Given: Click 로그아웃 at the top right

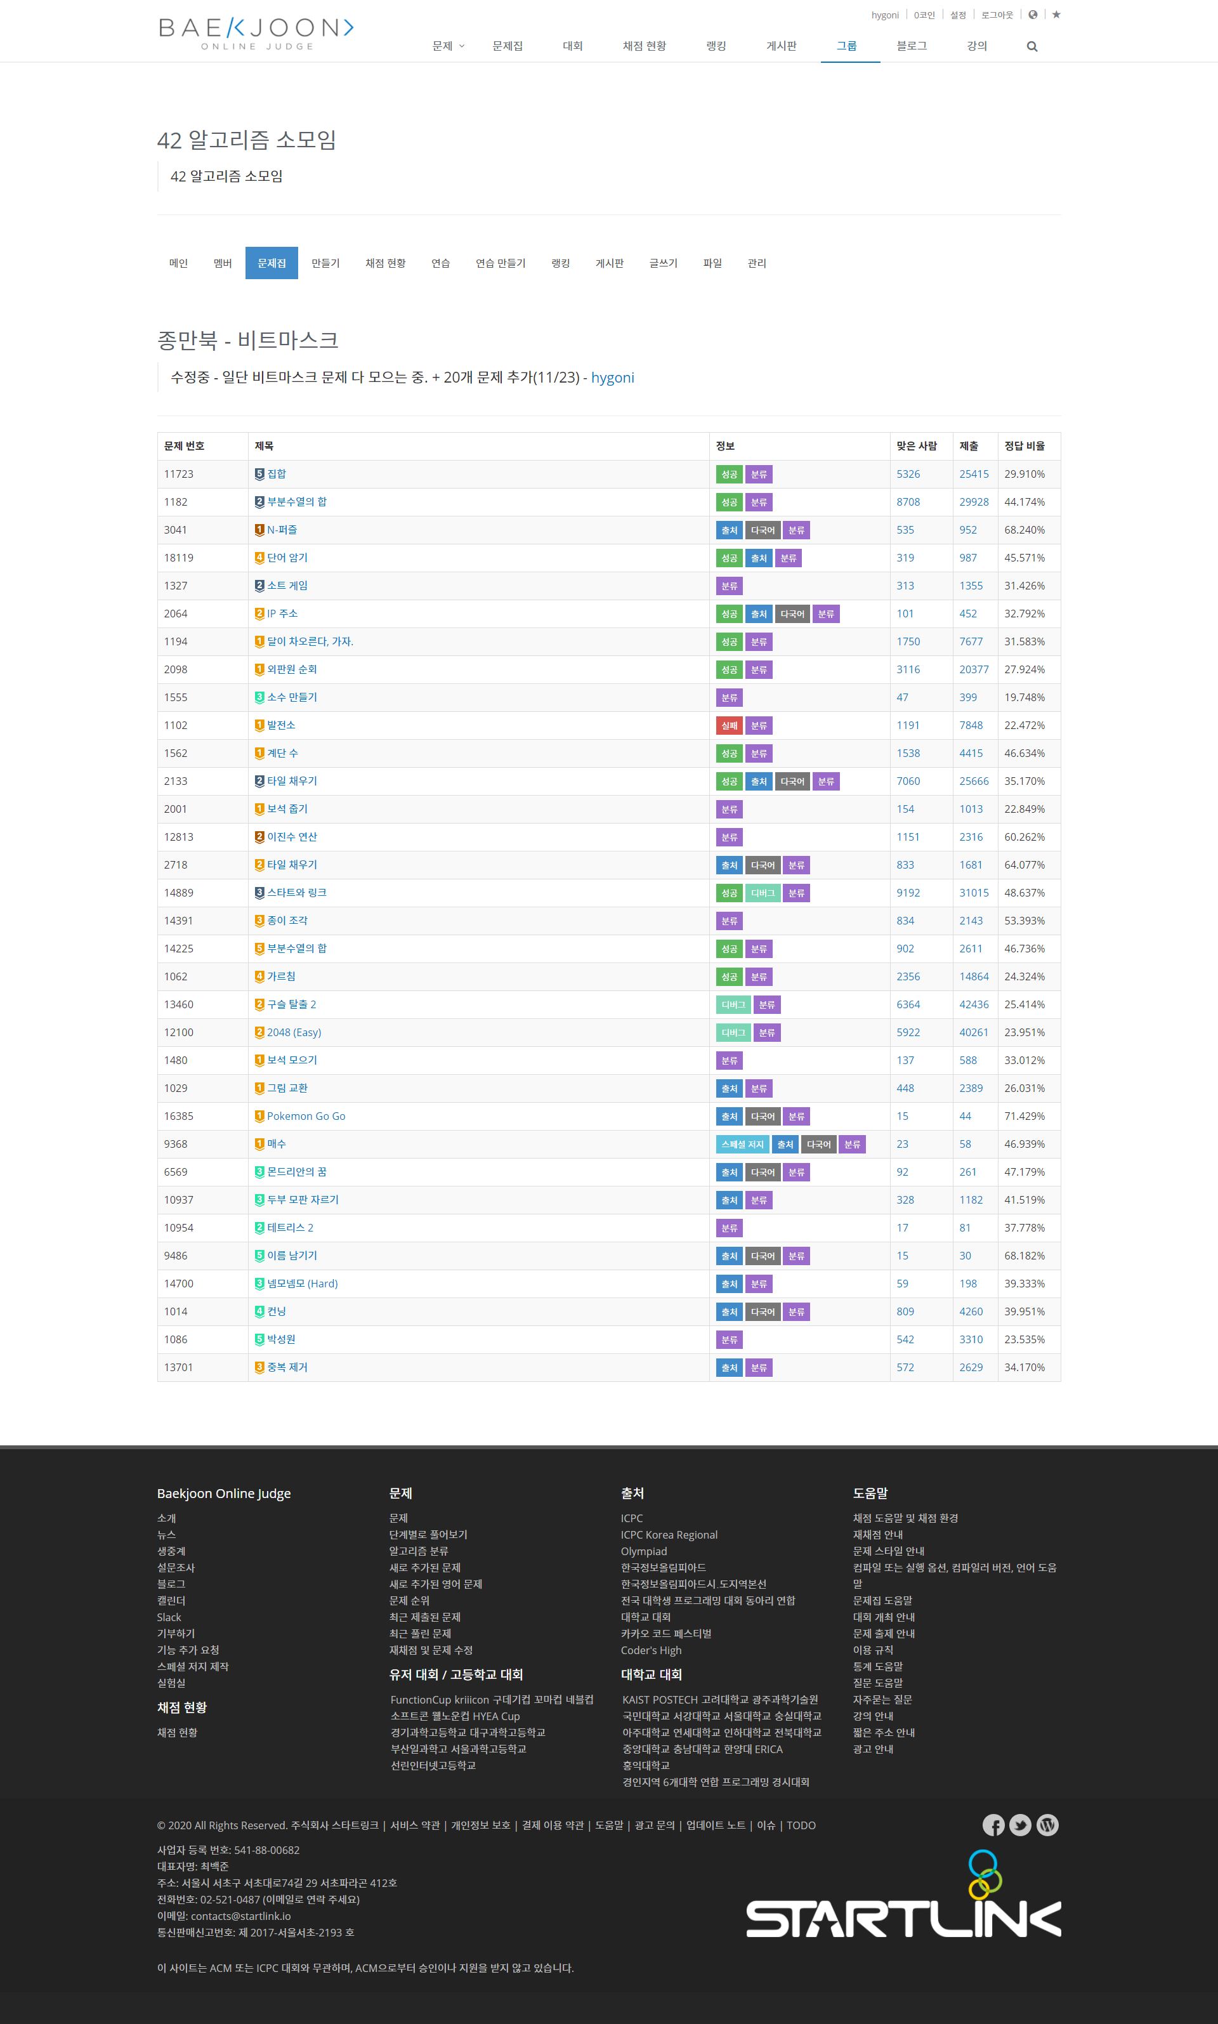Looking at the screenshot, I should point(997,15).
